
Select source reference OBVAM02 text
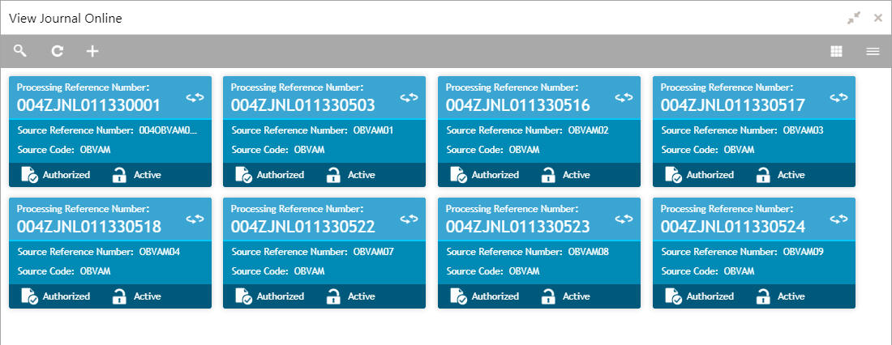(588, 130)
